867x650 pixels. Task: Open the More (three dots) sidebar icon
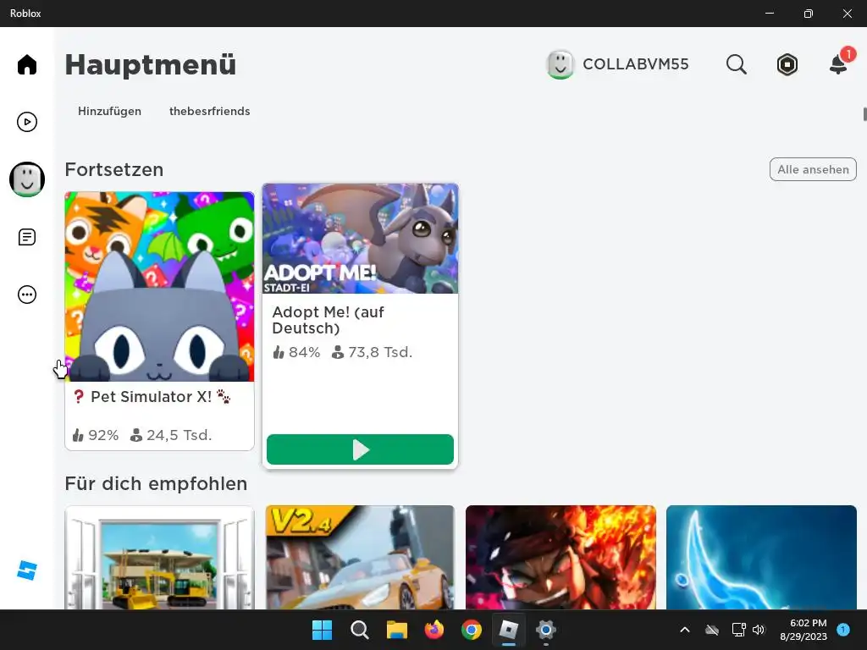tap(26, 295)
